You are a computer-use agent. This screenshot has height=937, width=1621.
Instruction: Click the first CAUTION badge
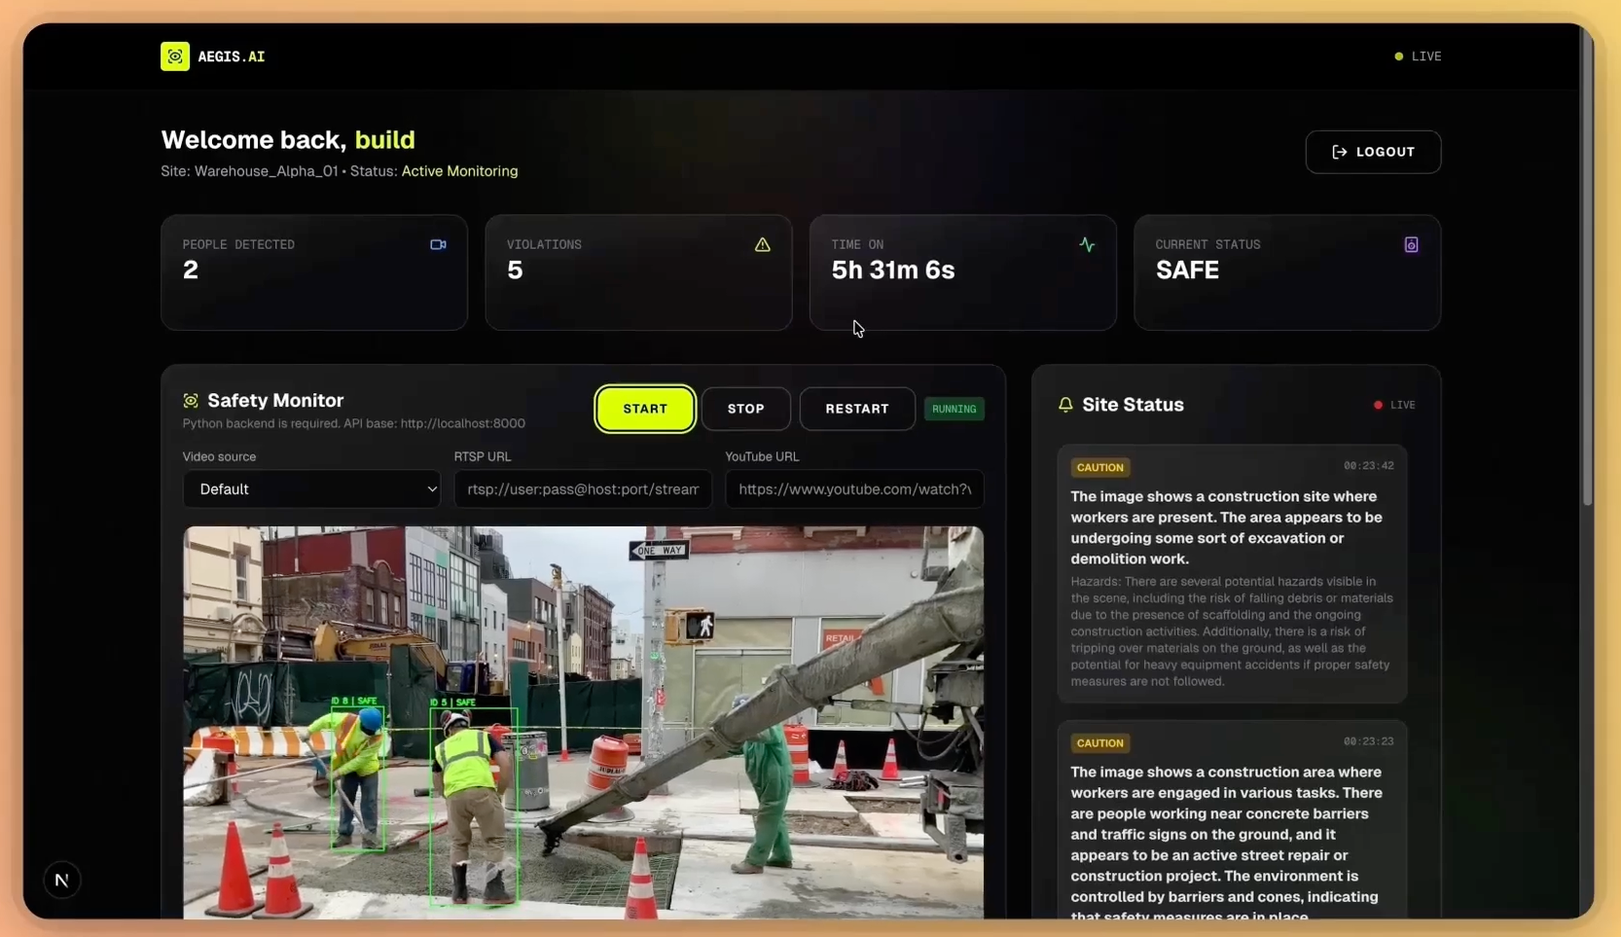point(1100,467)
